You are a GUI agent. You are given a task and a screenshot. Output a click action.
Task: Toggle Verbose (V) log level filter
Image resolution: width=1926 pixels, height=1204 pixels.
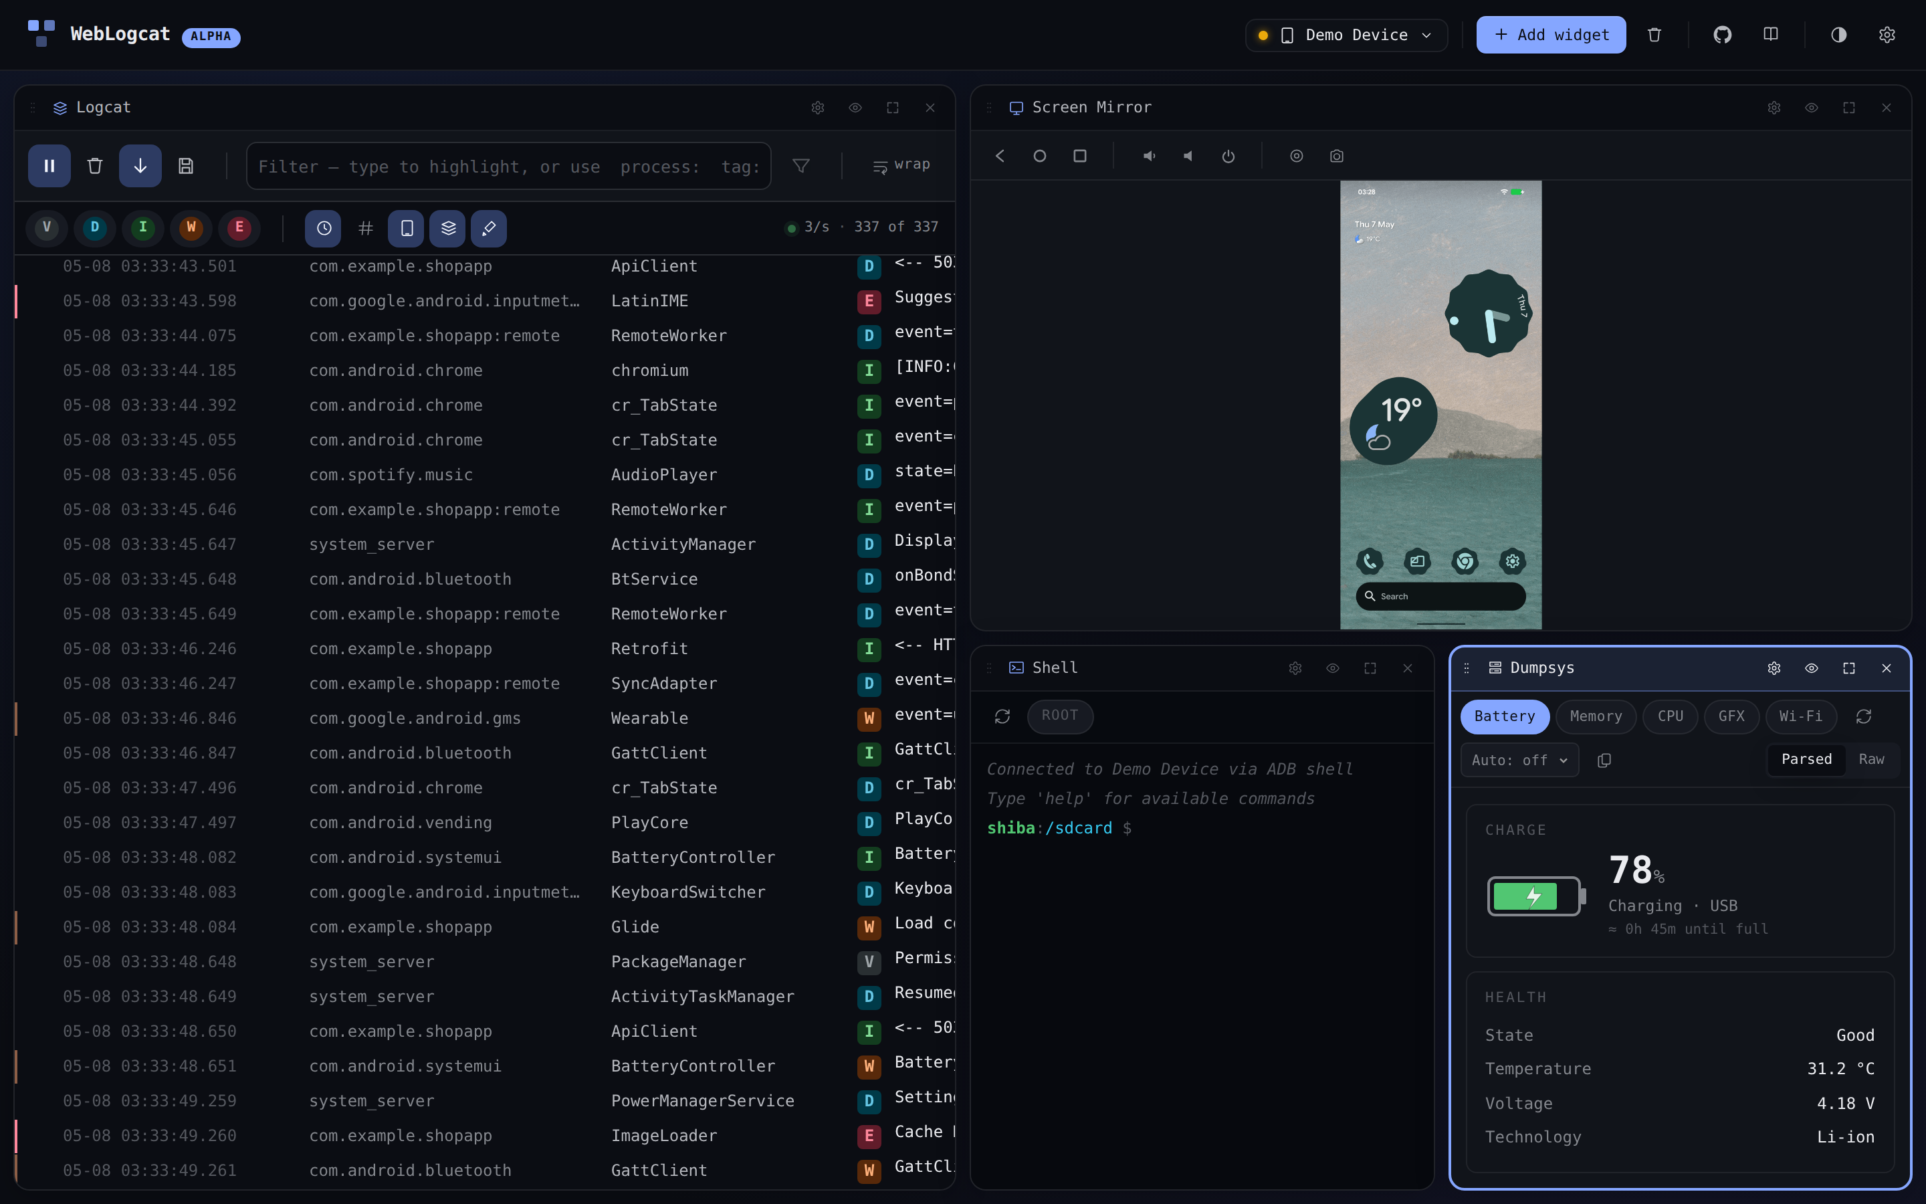(x=47, y=227)
